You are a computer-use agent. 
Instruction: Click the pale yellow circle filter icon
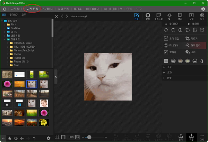188,61
